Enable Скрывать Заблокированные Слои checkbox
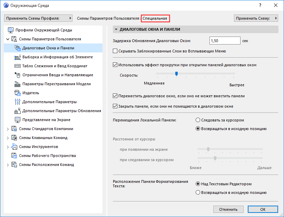 tap(115, 51)
